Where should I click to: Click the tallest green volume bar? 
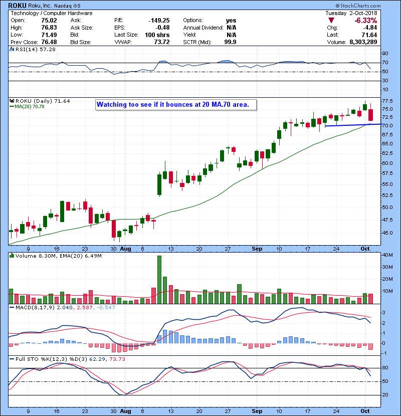(159, 280)
